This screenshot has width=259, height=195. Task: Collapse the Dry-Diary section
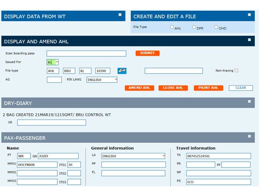(249, 102)
